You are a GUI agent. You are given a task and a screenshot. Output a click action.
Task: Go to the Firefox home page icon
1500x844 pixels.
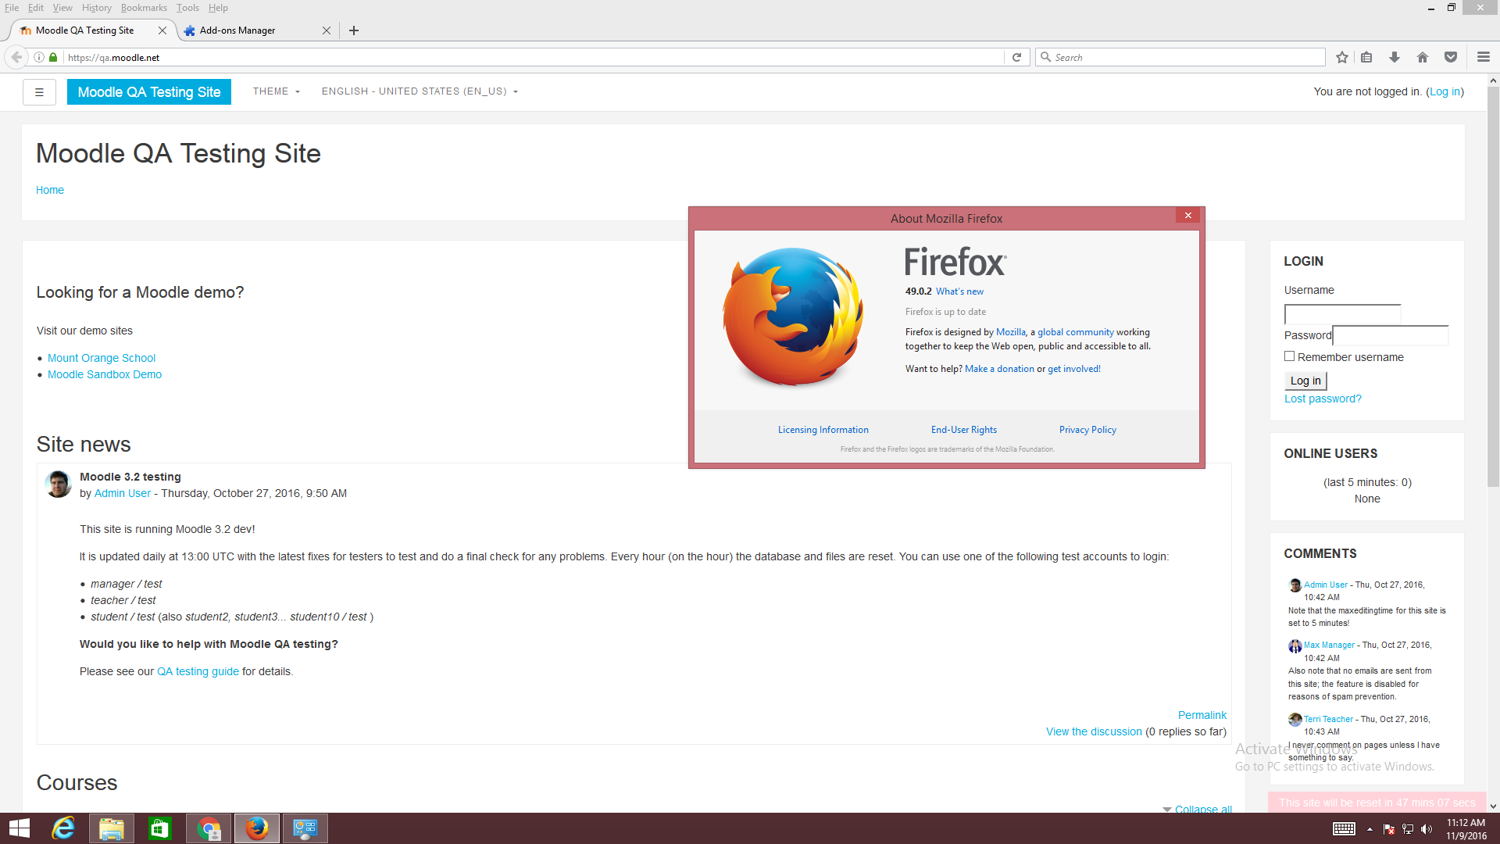click(1423, 57)
